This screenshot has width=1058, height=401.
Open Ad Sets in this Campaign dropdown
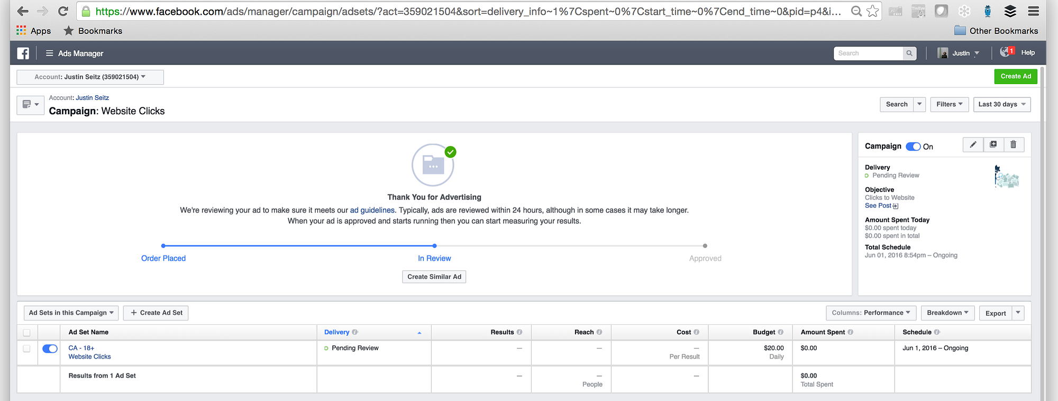coord(71,313)
